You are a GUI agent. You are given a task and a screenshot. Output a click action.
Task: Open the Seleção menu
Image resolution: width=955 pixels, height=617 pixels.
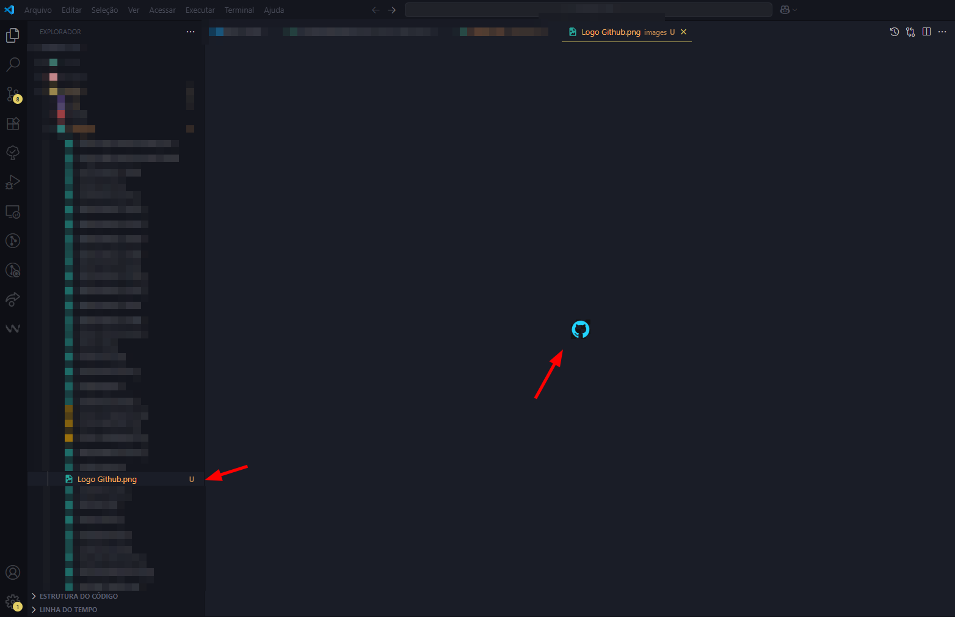coord(105,10)
